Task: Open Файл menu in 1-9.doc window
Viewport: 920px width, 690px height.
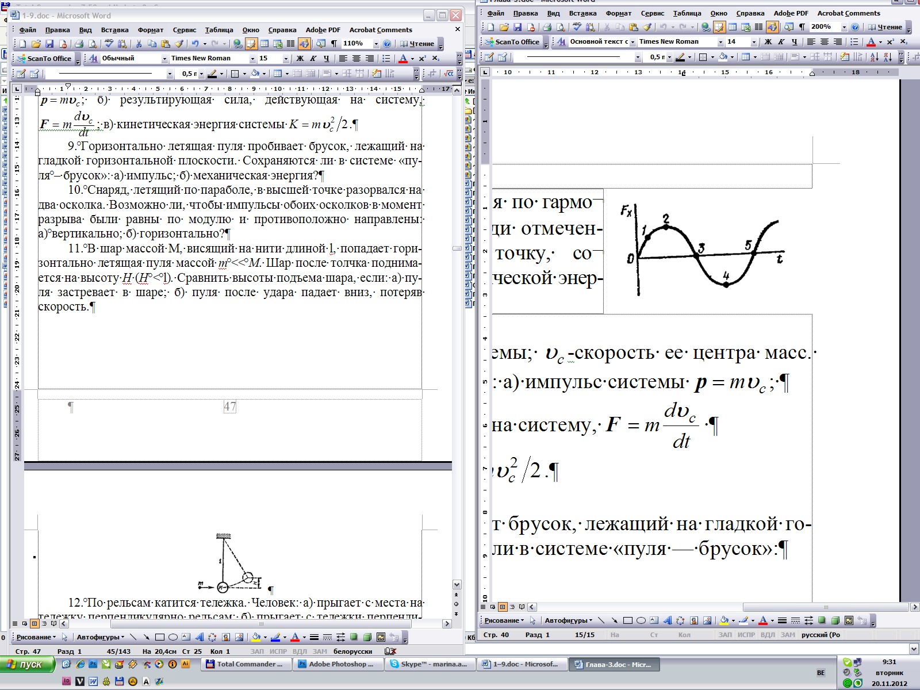Action: [28, 30]
